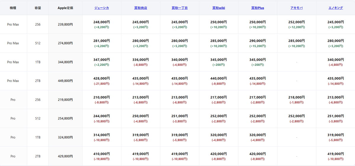Select the (-19,800円) difference under ジェーシカ
The height and width of the screenshot is (166, 355).
coord(102,159)
